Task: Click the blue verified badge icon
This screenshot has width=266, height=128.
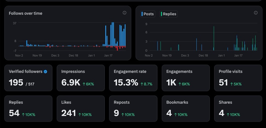Action: pyautogui.click(x=46, y=72)
